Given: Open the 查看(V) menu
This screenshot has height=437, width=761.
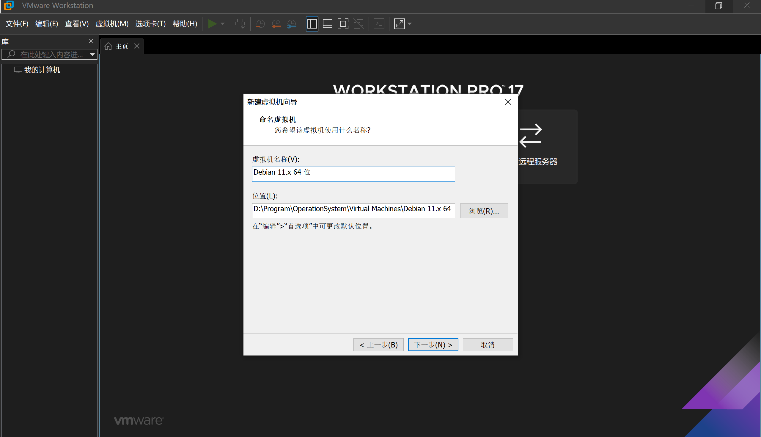Looking at the screenshot, I should click(x=77, y=24).
